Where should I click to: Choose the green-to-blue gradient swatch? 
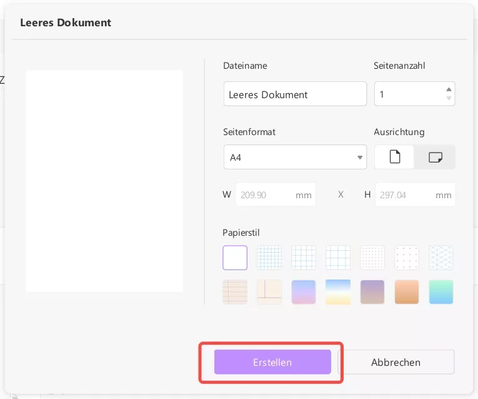[x=441, y=292]
